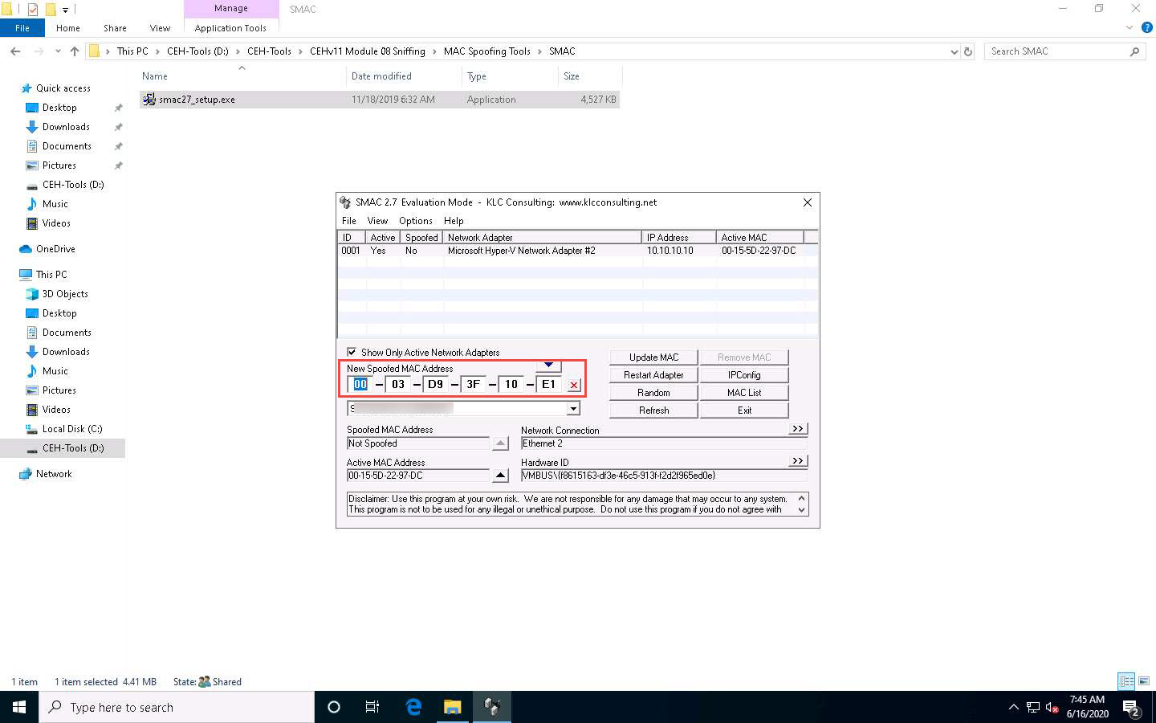The width and height of the screenshot is (1156, 723).
Task: Open address bar history dropdown
Action: pos(954,51)
